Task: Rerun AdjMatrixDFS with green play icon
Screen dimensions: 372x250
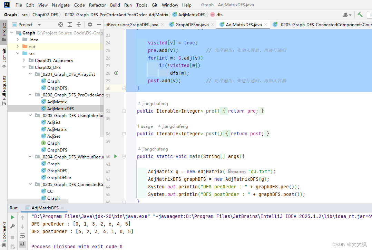Action: click(x=13, y=217)
